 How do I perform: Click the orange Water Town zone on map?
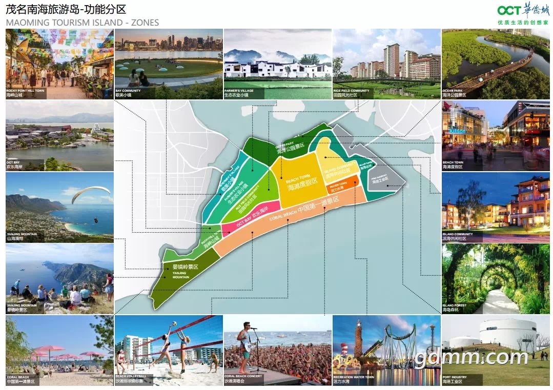pos(341,186)
